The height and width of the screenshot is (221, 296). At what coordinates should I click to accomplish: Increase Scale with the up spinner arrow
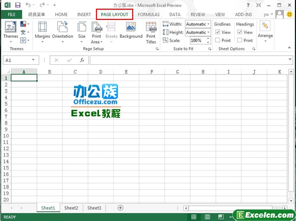[208, 38]
